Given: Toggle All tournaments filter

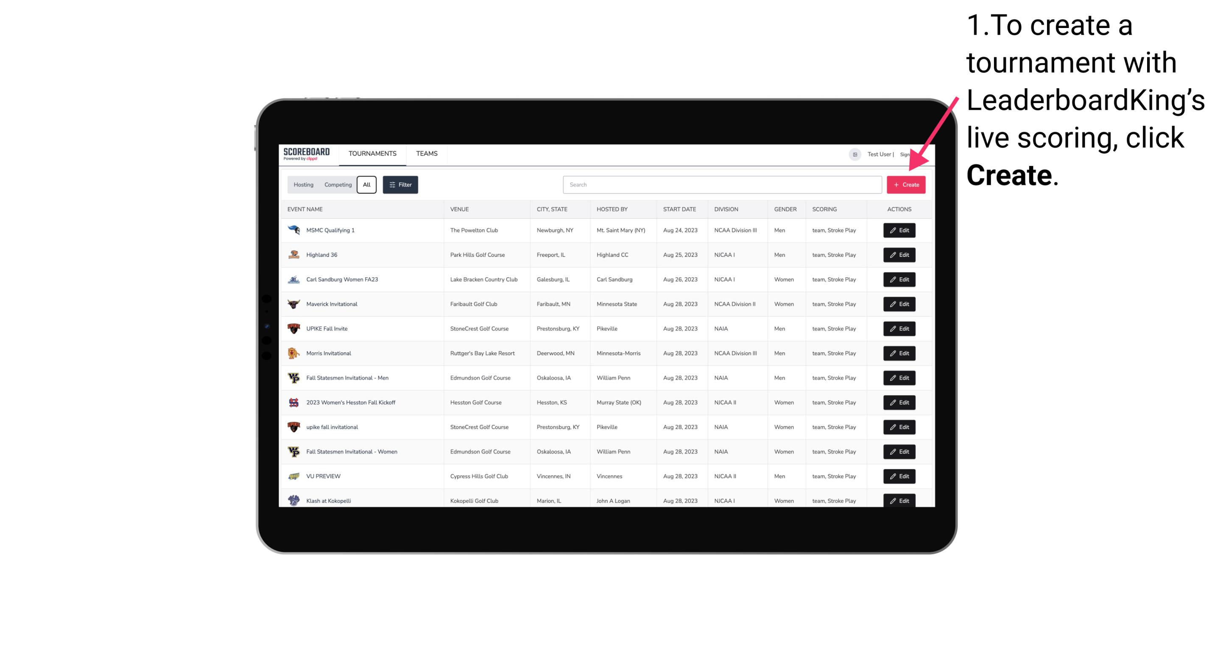Looking at the screenshot, I should tap(367, 185).
